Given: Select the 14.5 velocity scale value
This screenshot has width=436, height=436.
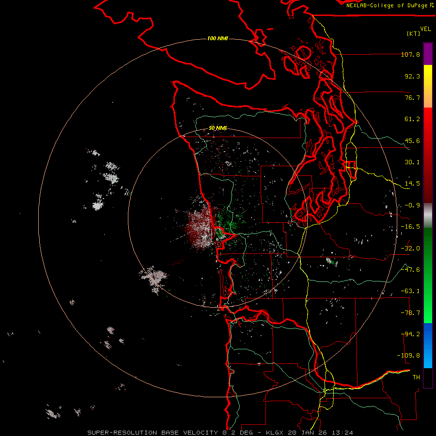Looking at the screenshot, I should tap(412, 184).
